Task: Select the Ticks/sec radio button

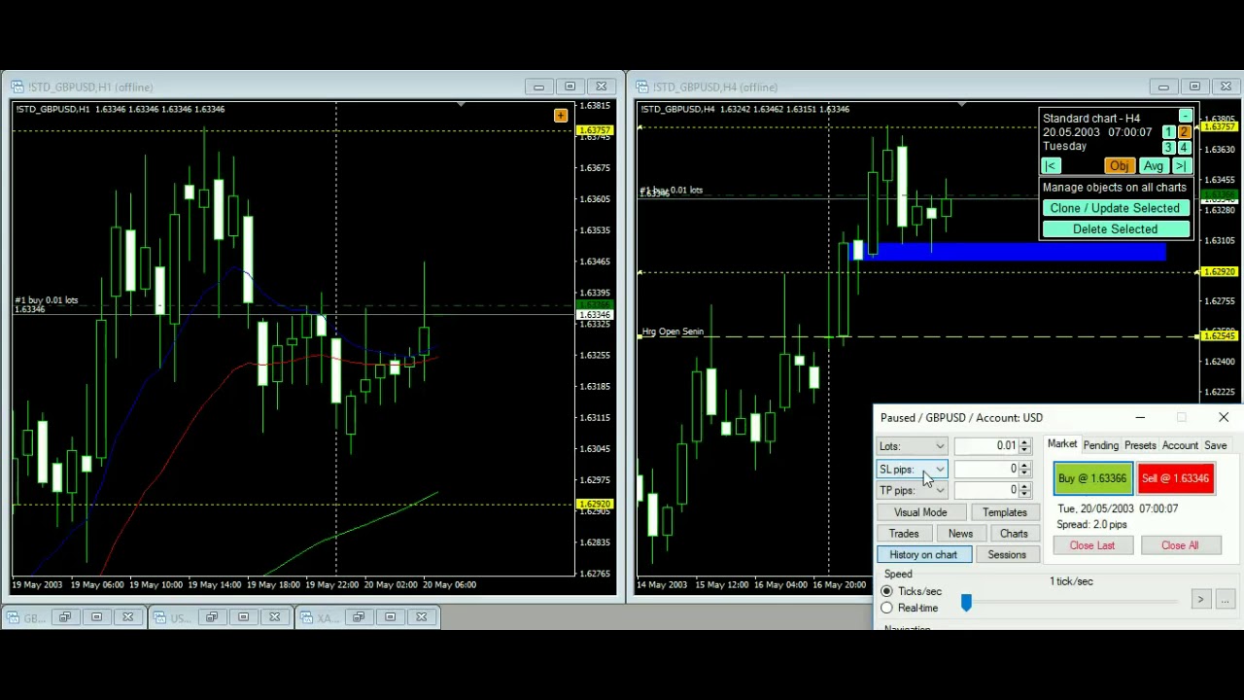Action: 886,591
